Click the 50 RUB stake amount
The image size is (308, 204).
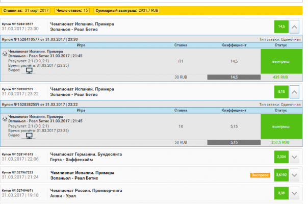181,142
